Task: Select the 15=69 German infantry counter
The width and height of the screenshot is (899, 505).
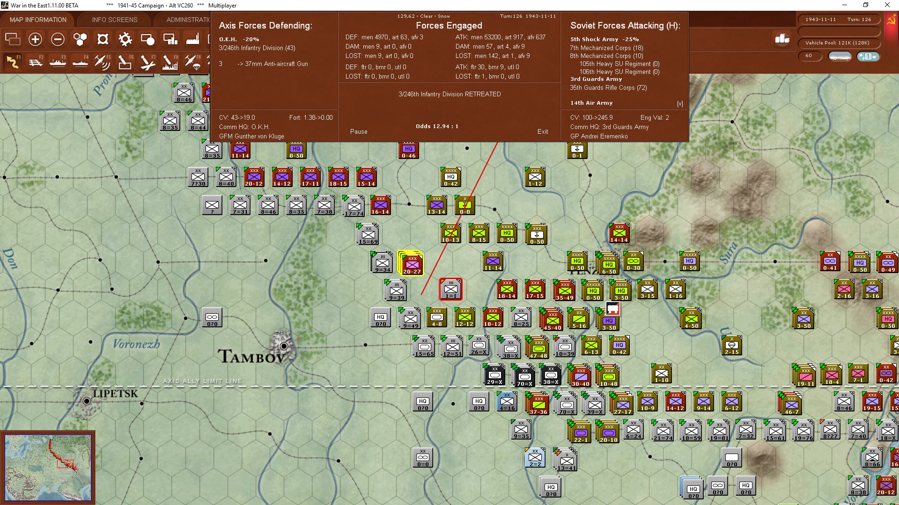Action: [x=368, y=234]
